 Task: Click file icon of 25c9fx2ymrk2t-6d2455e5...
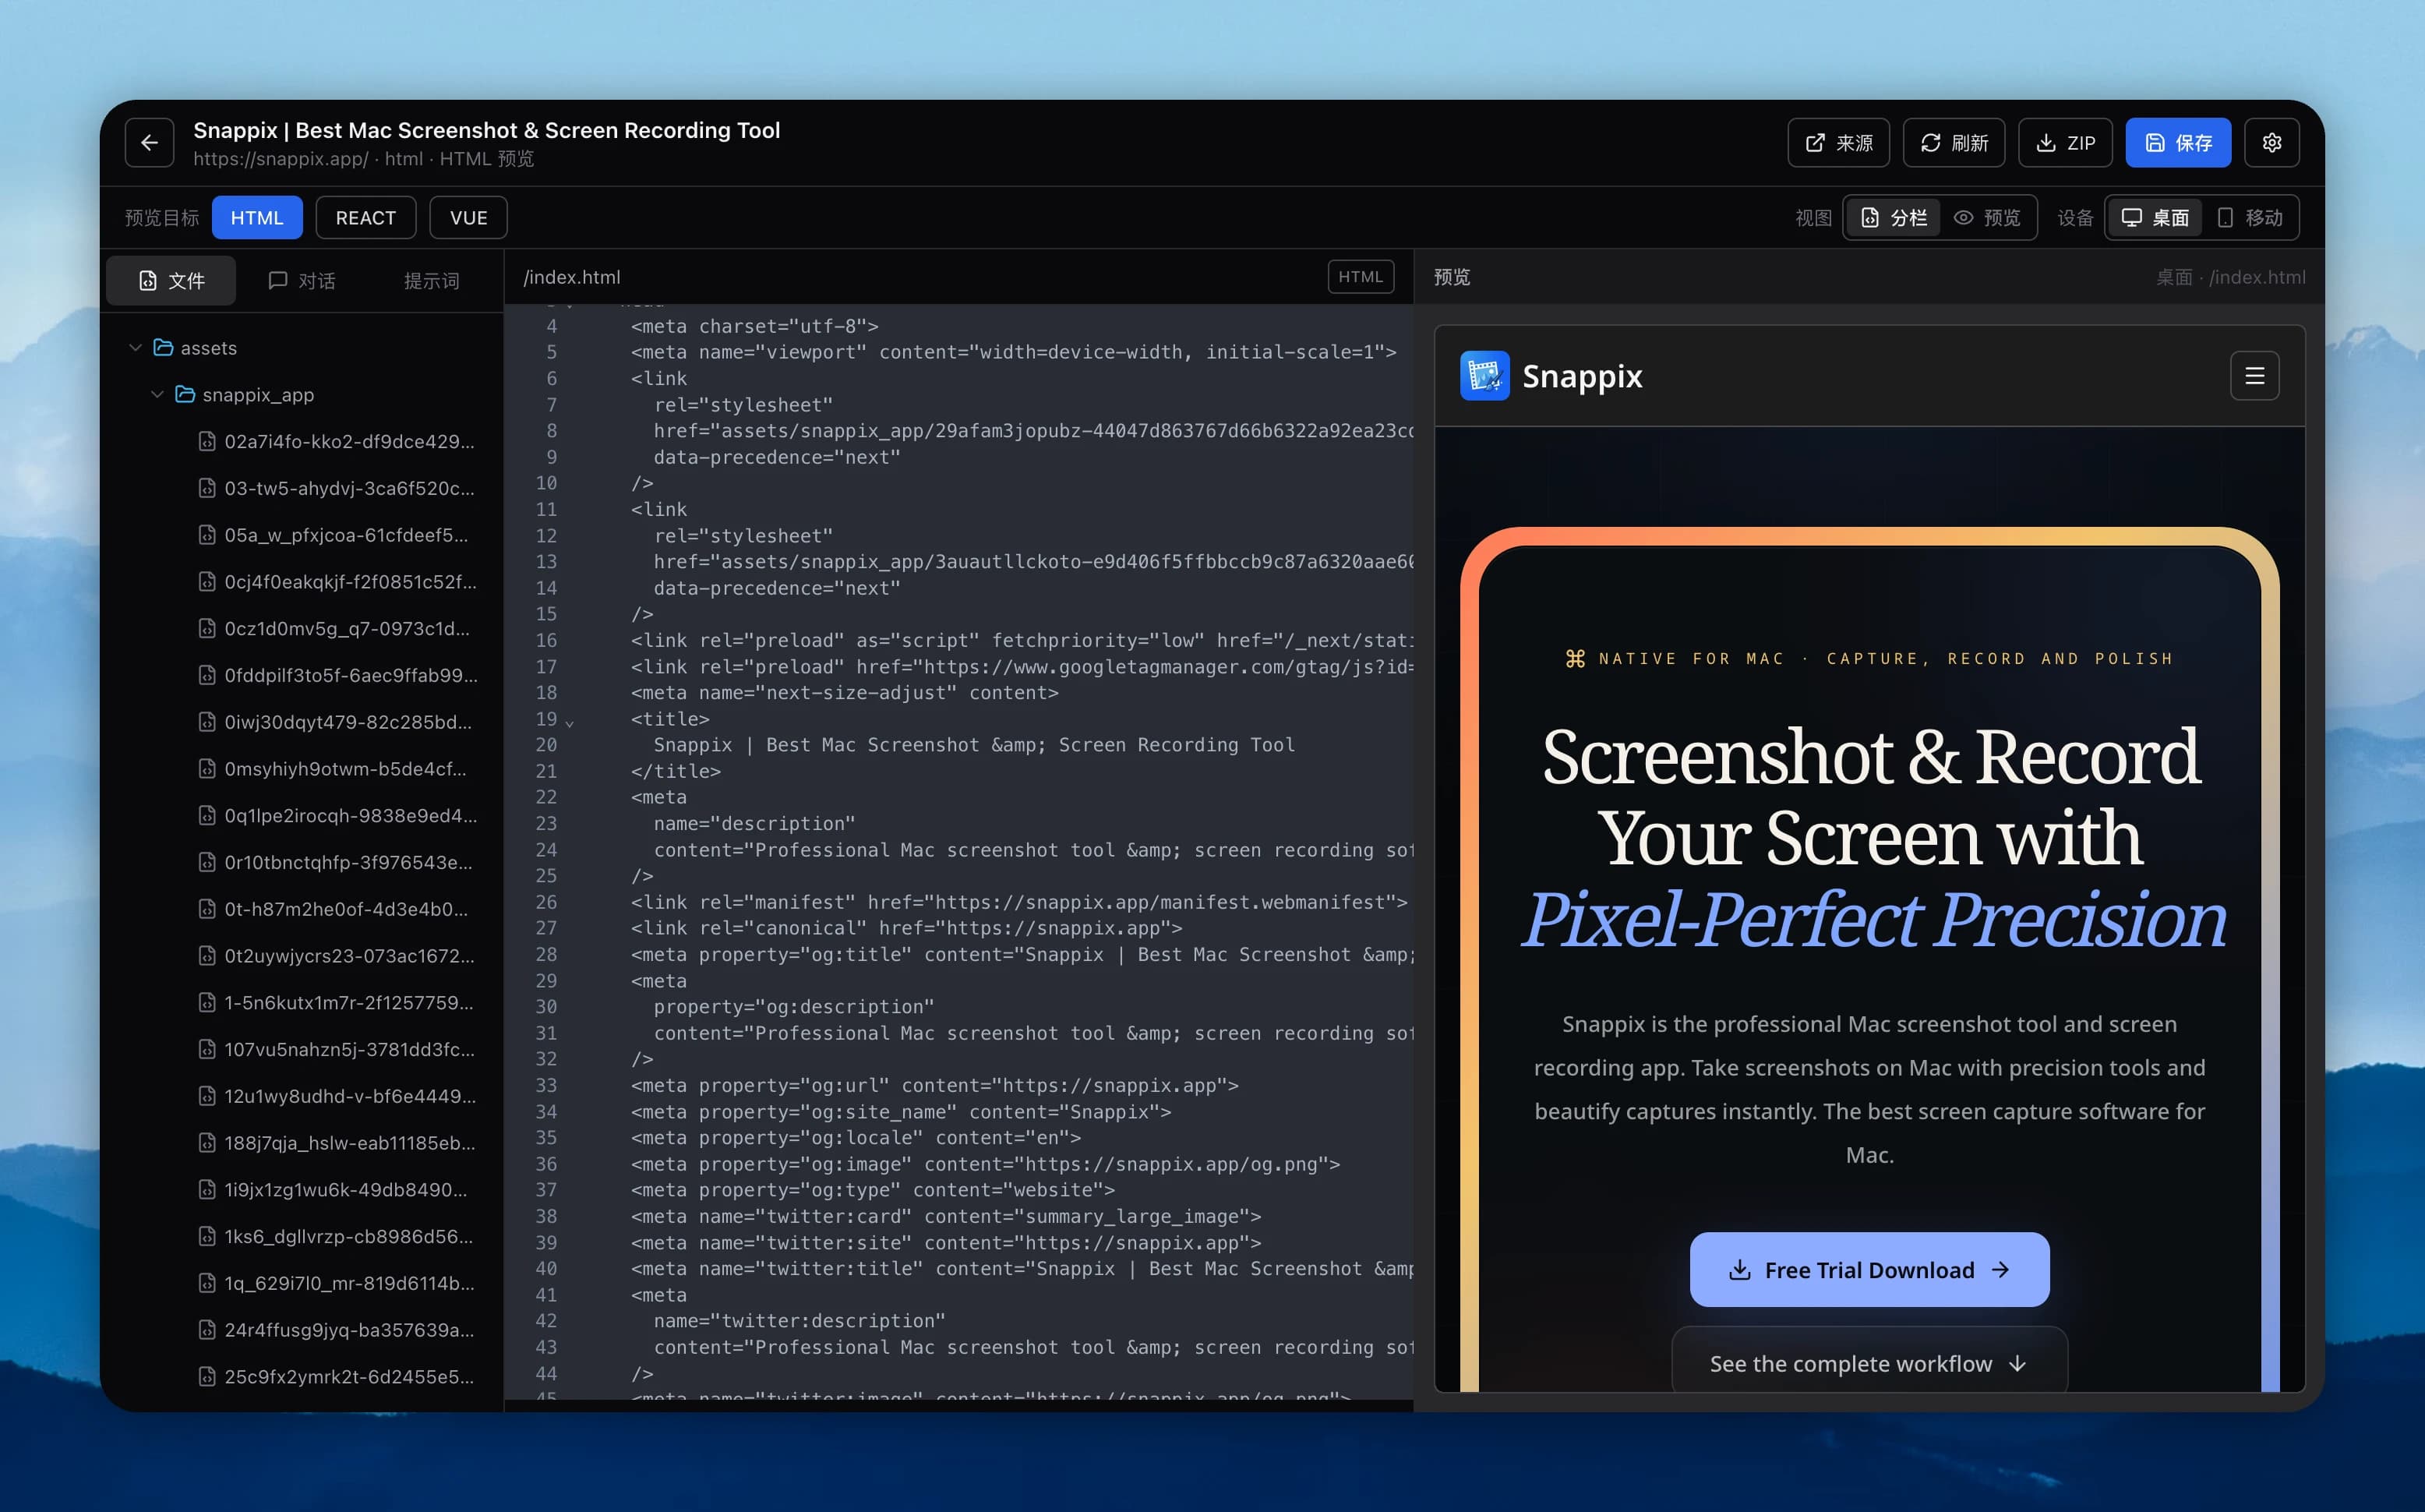coord(206,1376)
